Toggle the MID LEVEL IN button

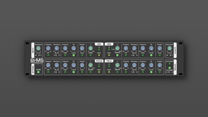coord(91,55)
